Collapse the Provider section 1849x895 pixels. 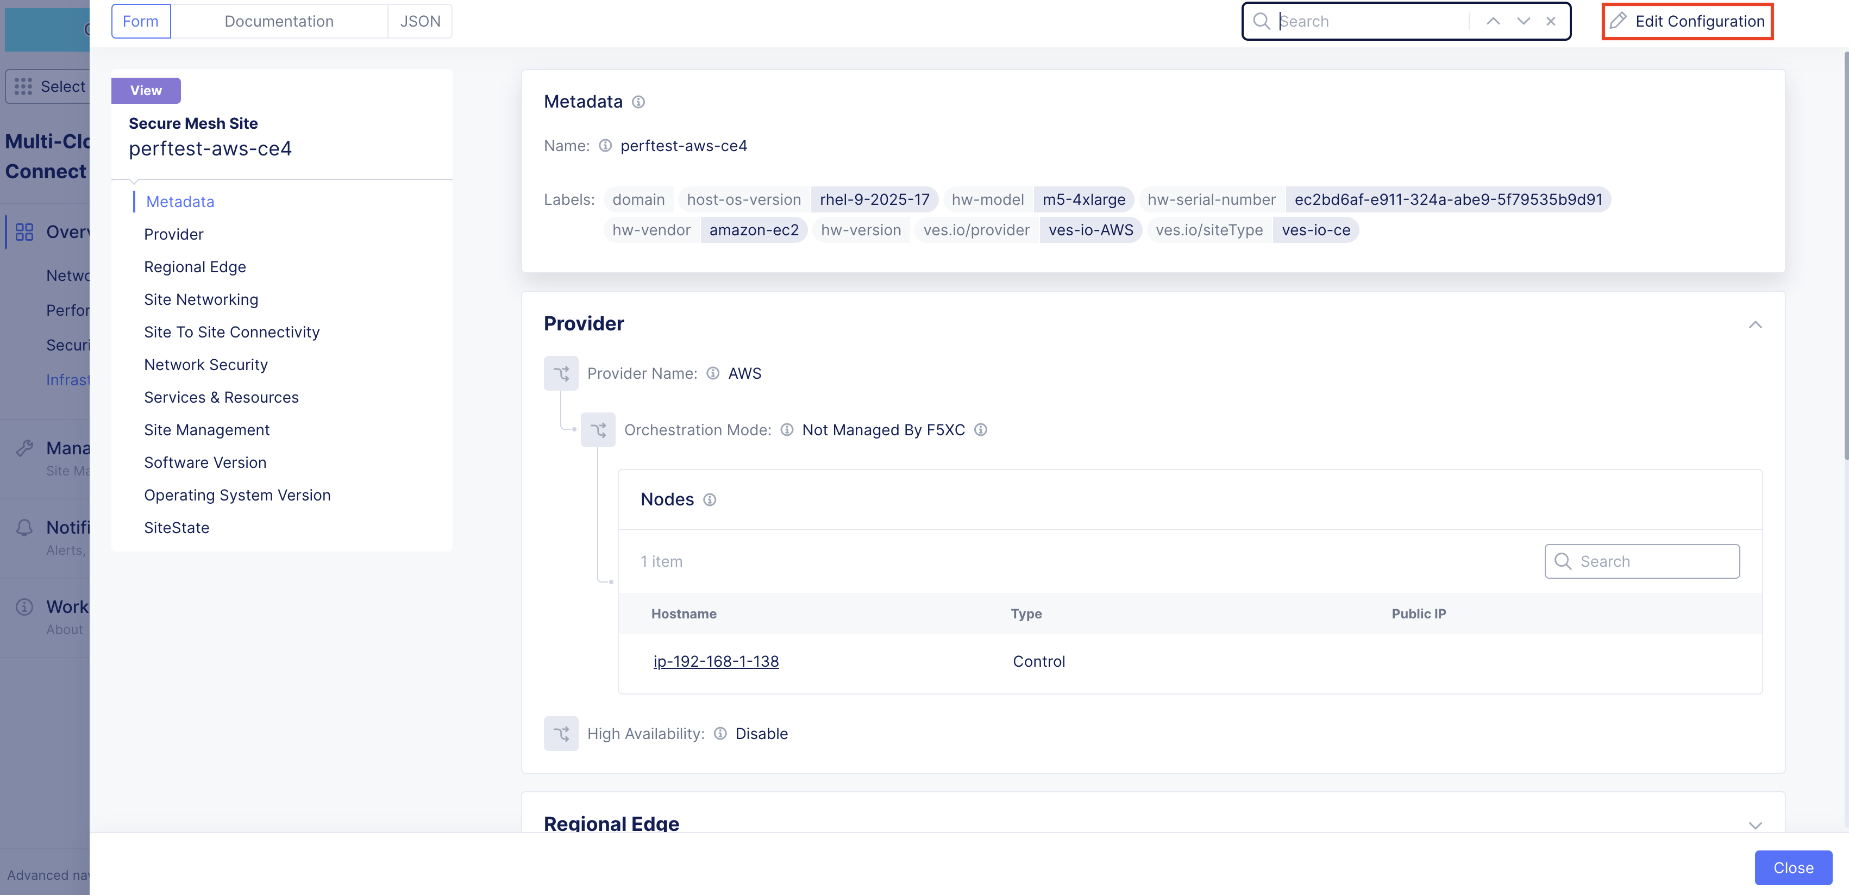pos(1756,325)
